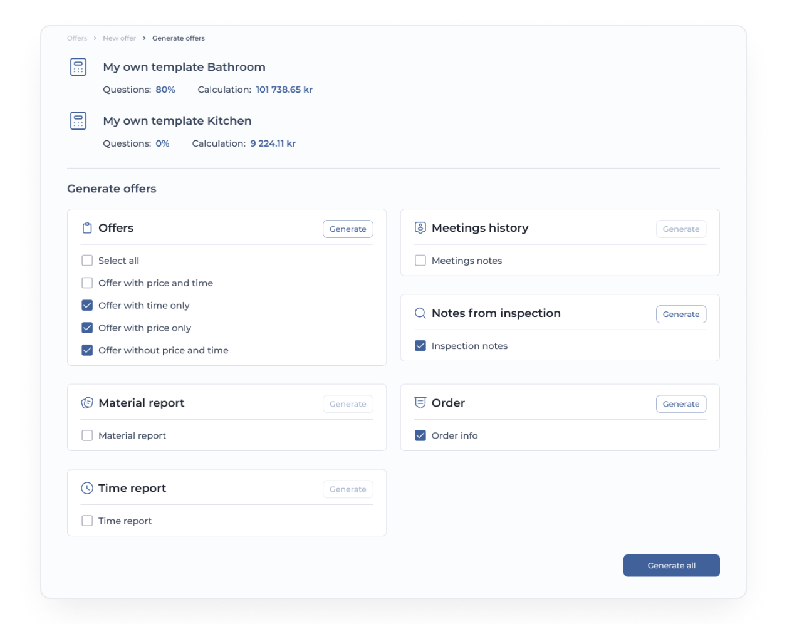Click the Order shield icon
The height and width of the screenshot is (624, 787).
tap(420, 403)
